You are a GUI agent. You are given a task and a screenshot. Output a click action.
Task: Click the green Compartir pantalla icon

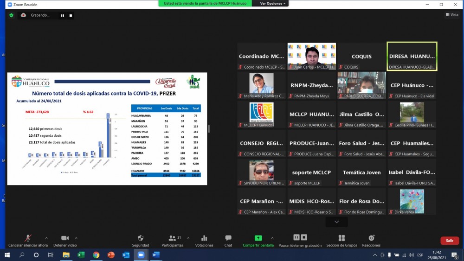click(258, 239)
